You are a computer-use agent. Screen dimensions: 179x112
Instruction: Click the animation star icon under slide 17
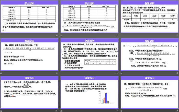pos(61,111)
